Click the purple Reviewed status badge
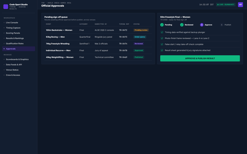 [x=139, y=44]
